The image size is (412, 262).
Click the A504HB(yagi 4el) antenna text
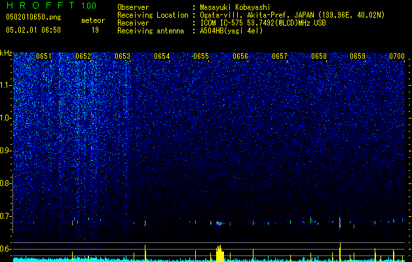(231, 31)
